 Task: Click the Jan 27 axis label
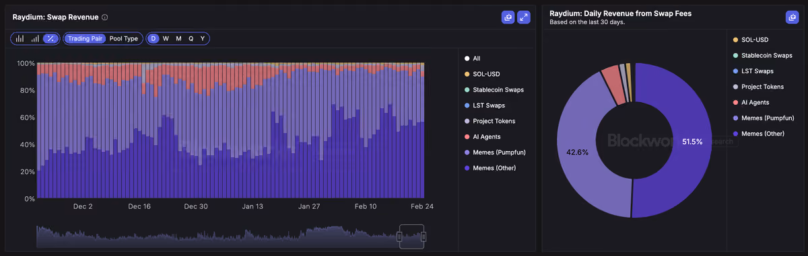[309, 206]
